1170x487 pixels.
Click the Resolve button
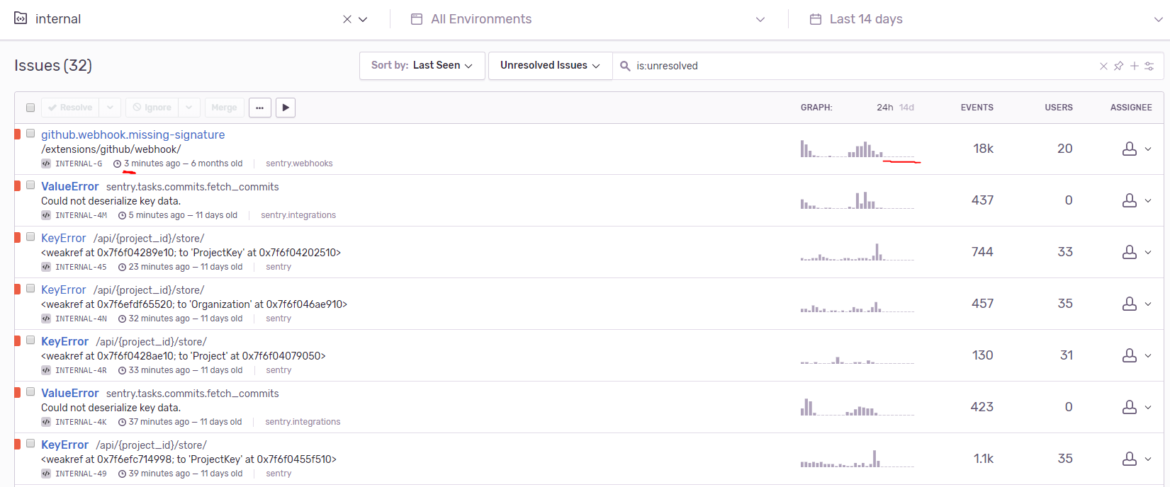(70, 108)
